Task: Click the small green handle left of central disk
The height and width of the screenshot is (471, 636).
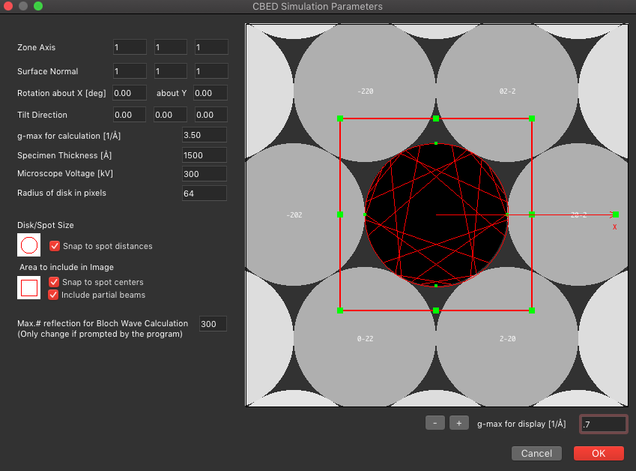Action: pyautogui.click(x=365, y=214)
